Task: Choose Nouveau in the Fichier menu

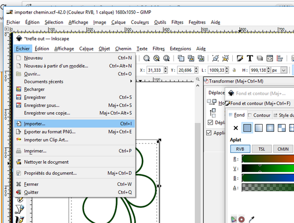Action: pyautogui.click(x=74, y=58)
